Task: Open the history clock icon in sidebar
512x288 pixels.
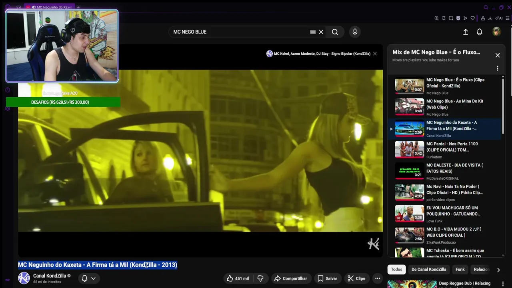Action: tap(7, 90)
